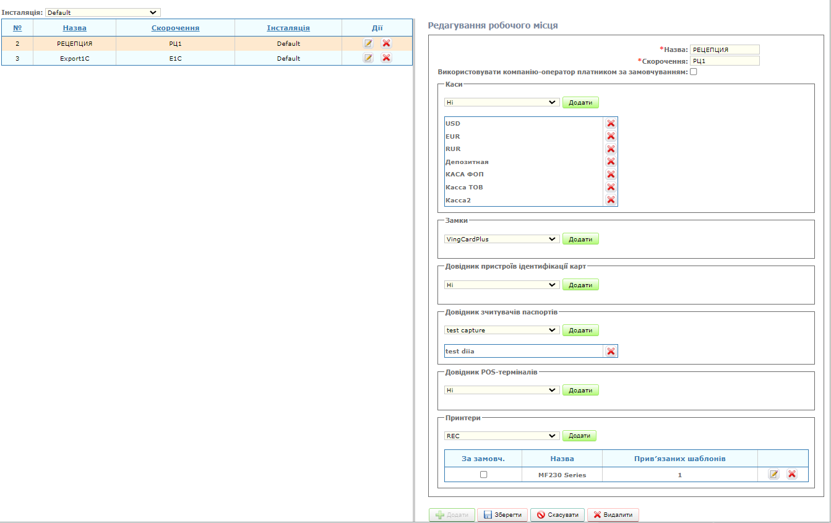Check MF230 Series default printer checkbox
Screen dimensions: 831x523
click(x=484, y=475)
